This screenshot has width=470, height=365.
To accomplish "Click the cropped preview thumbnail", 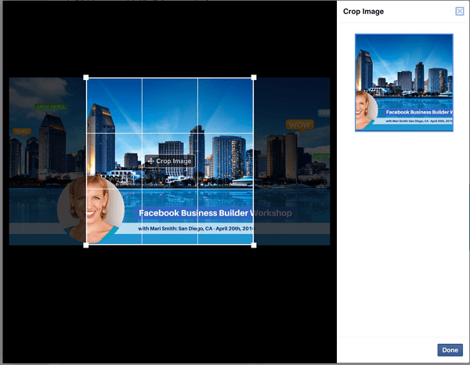I will (404, 82).
